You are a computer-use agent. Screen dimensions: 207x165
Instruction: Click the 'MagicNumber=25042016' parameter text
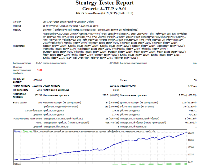(55, 34)
